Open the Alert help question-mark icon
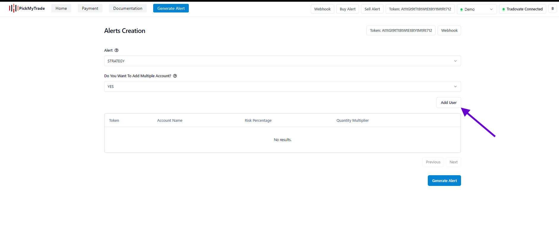559x245 pixels. point(116,50)
